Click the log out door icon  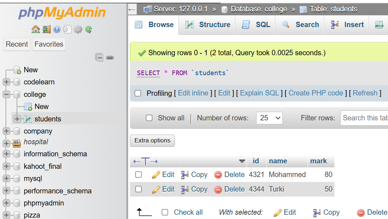(x=46, y=30)
